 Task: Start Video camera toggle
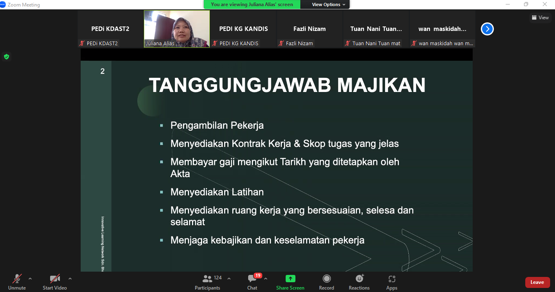coord(55,282)
